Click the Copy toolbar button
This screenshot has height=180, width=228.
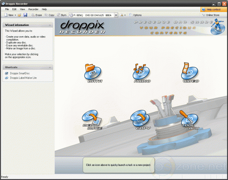point(49,15)
